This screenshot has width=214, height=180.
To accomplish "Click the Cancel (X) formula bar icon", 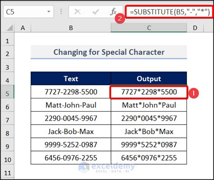I will (78, 12).
